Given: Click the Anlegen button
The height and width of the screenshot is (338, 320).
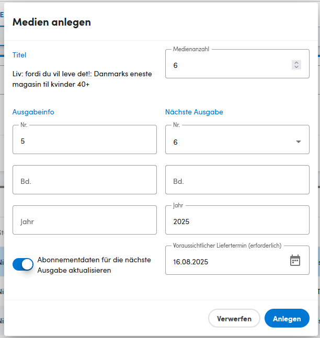Looking at the screenshot, I should [x=287, y=318].
